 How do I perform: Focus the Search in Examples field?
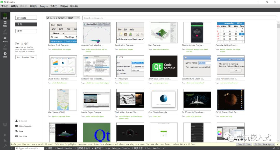point(179,18)
